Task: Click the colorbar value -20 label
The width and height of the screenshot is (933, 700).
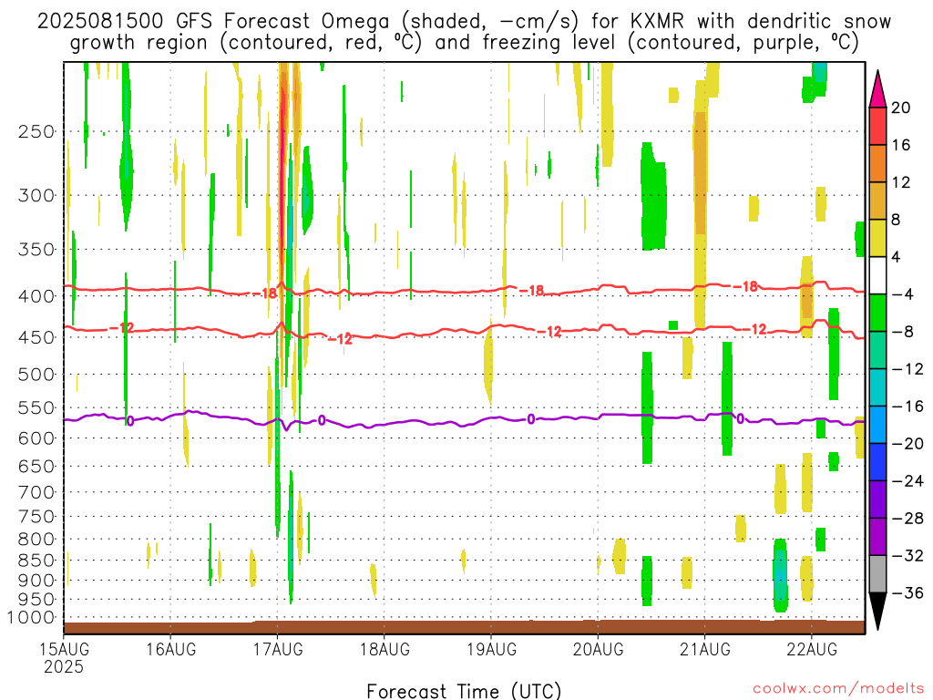Action: pos(907,444)
